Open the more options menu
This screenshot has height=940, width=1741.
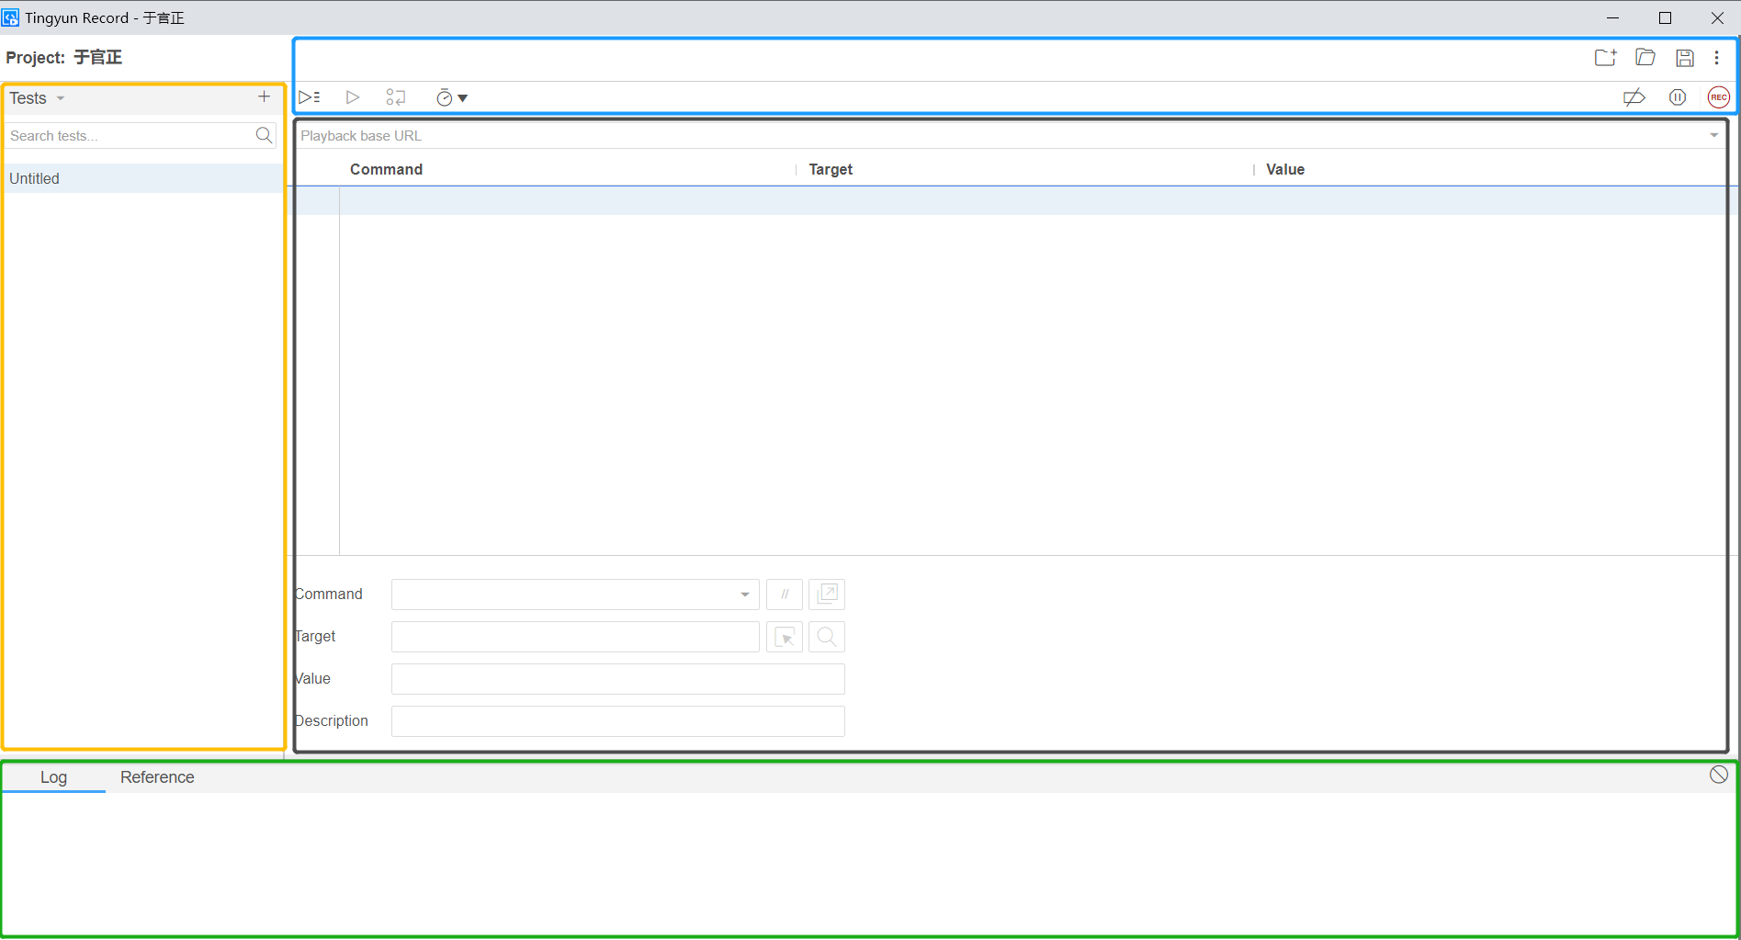tap(1716, 58)
